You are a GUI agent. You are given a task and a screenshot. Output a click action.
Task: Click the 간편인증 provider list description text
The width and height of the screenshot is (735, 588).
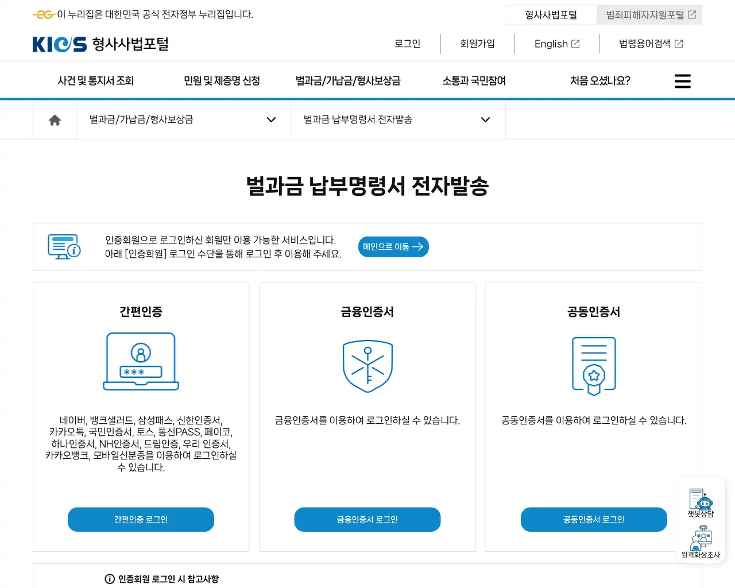[x=141, y=444]
